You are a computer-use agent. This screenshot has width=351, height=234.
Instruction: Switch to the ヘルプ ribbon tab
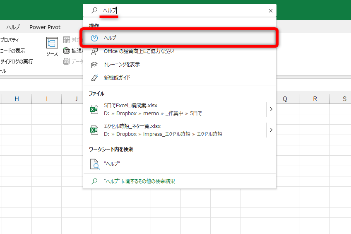(13, 27)
